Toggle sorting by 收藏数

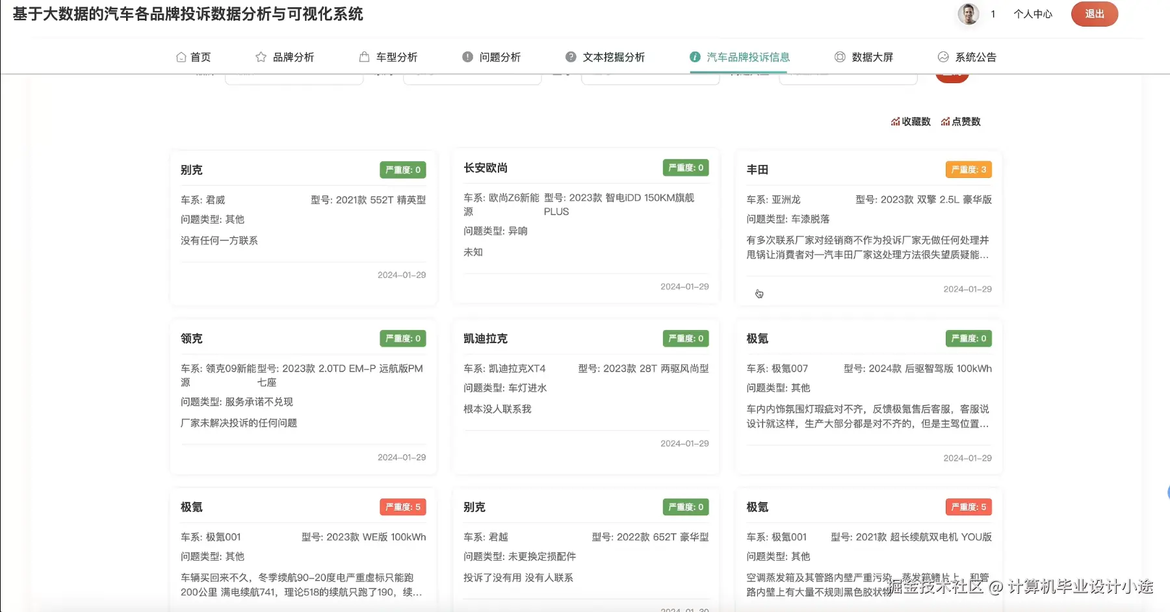tap(911, 121)
